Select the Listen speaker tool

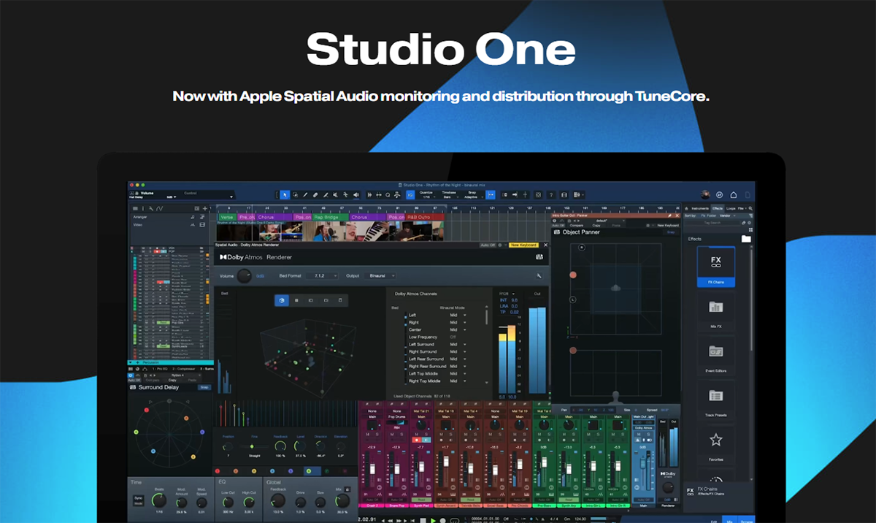click(x=356, y=195)
